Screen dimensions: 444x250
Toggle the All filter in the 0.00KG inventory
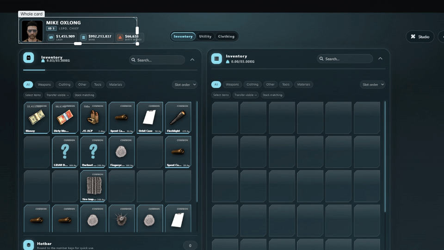(x=216, y=84)
